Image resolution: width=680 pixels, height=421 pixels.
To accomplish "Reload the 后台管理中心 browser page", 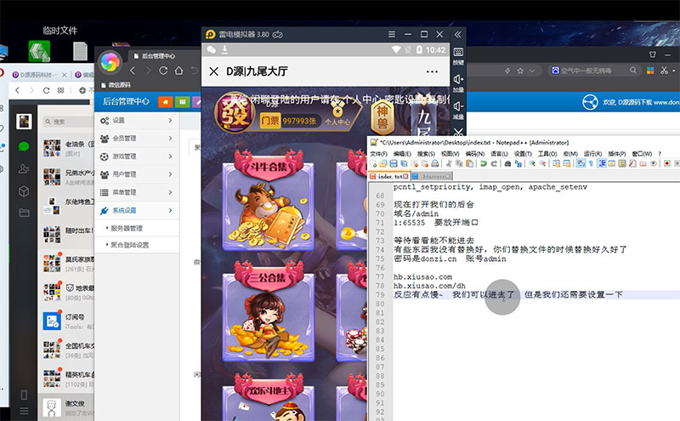I will (x=163, y=71).
